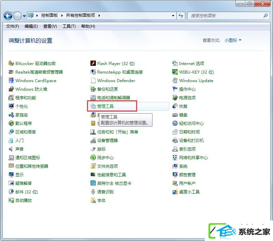Click the Forward navigation button
The image size is (273, 241).
tap(17, 16)
